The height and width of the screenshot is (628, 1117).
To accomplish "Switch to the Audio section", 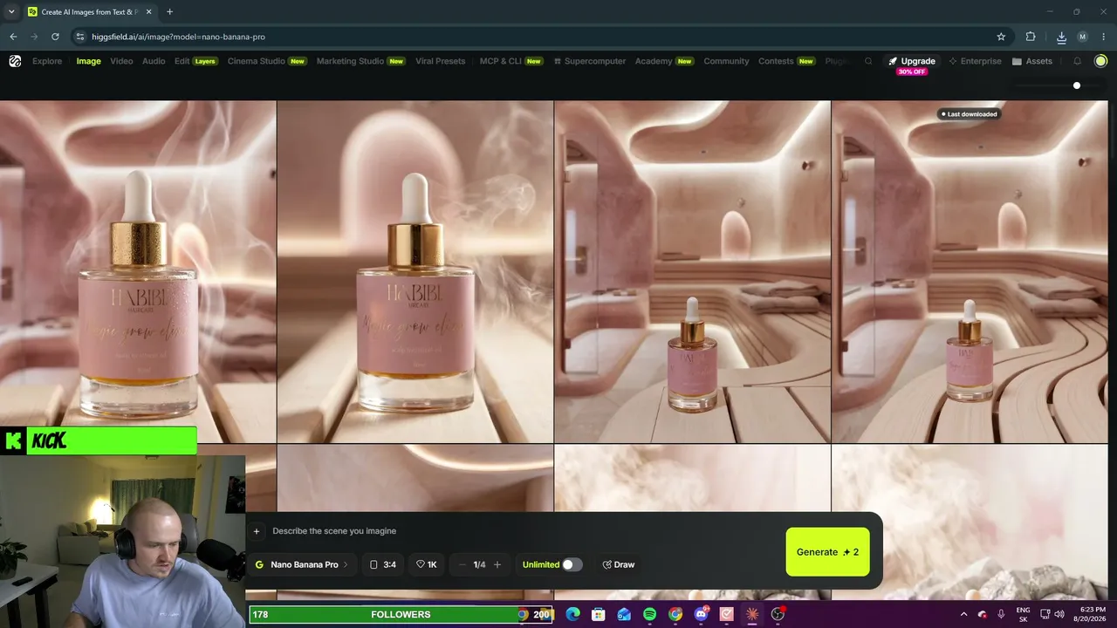I will point(154,61).
